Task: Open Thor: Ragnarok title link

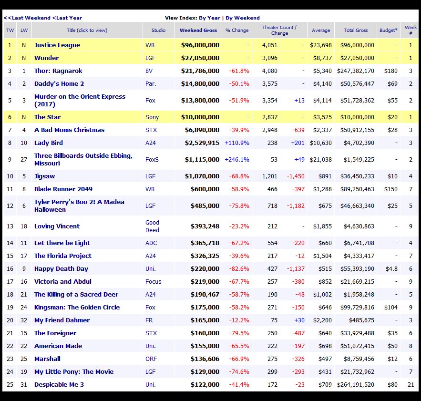Action: 58,71
